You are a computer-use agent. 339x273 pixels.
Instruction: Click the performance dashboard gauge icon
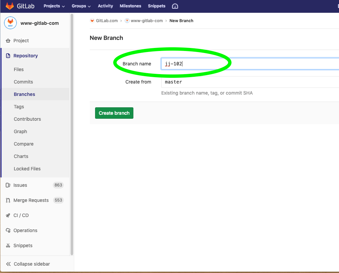pyautogui.click(x=175, y=6)
